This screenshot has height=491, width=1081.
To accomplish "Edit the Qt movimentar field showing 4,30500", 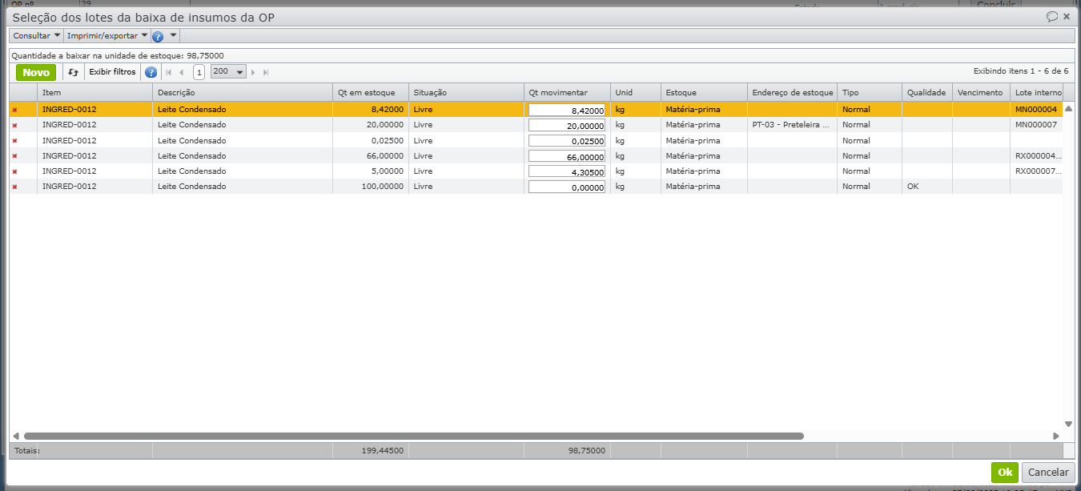I will pyautogui.click(x=566, y=171).
